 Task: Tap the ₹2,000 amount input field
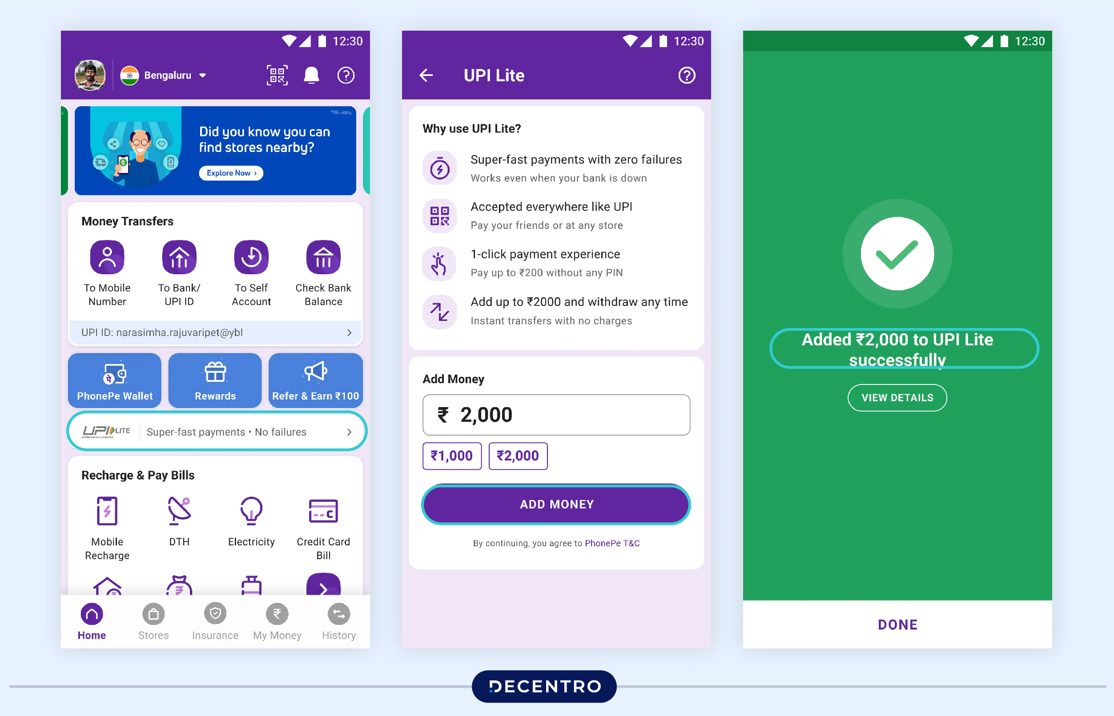click(556, 414)
